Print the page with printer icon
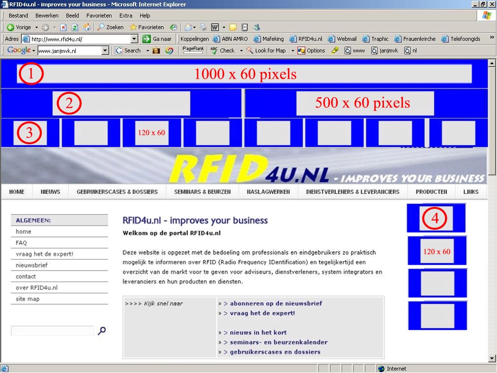 [203, 27]
